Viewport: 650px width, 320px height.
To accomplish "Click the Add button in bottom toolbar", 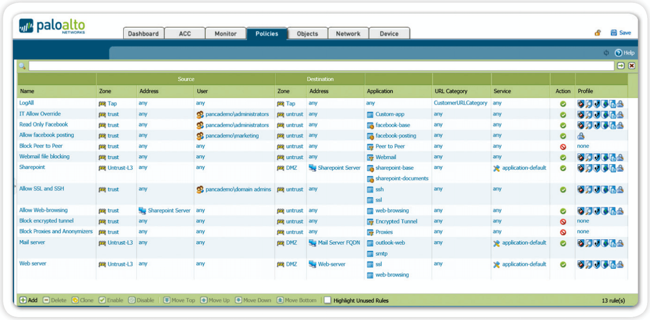I will (x=28, y=300).
